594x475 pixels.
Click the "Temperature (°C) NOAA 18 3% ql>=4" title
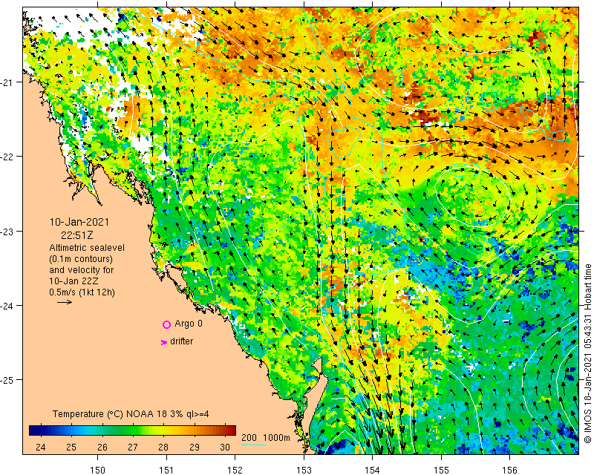coord(131,414)
